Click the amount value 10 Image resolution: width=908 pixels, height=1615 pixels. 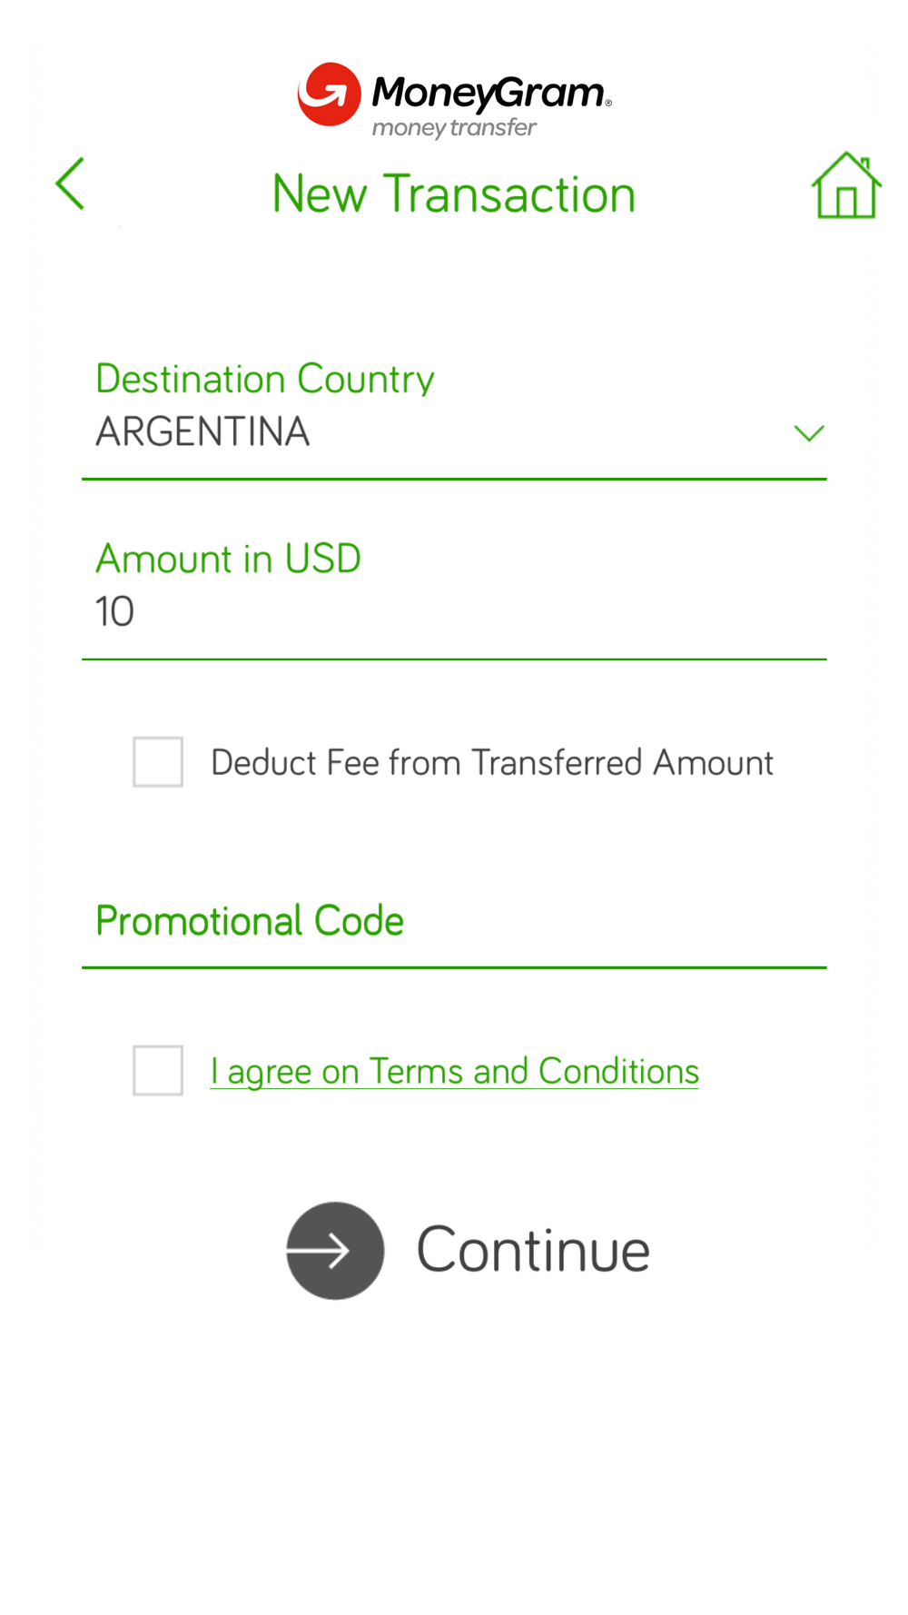click(115, 611)
